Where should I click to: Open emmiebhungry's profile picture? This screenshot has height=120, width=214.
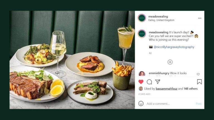(x=142, y=74)
